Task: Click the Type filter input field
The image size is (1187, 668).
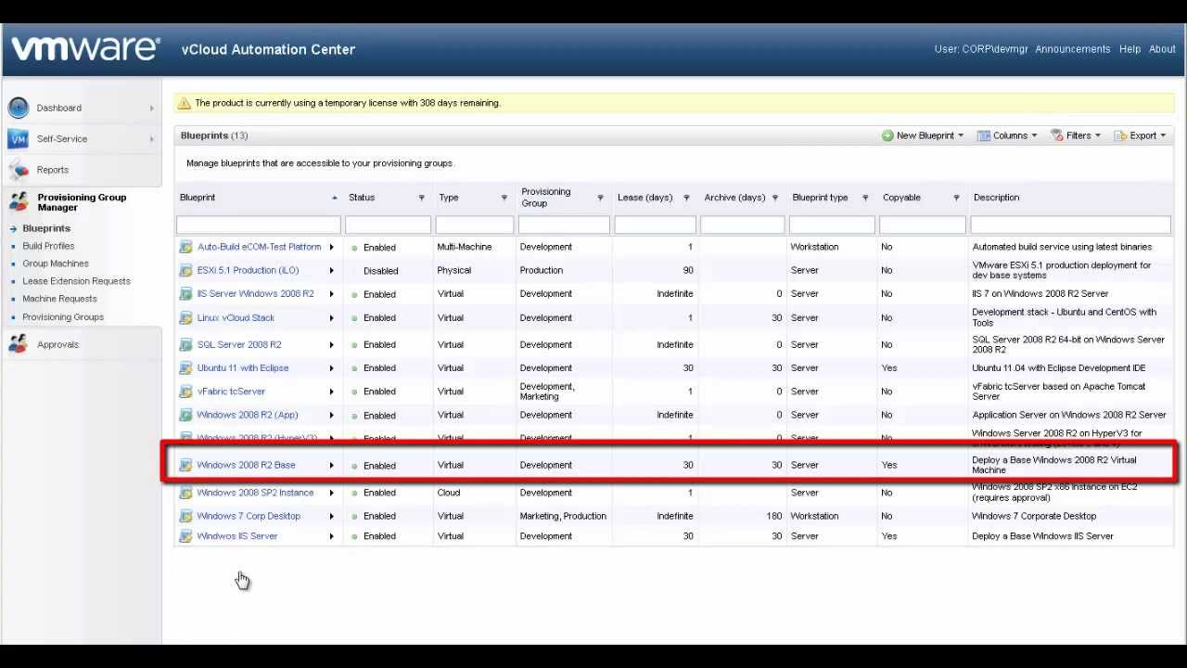Action: click(474, 225)
